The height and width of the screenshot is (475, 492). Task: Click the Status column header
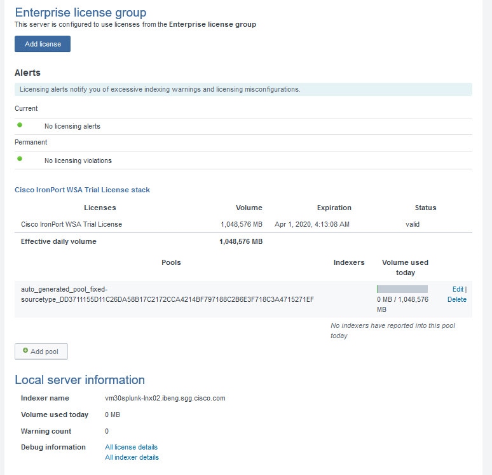pyautogui.click(x=425, y=208)
